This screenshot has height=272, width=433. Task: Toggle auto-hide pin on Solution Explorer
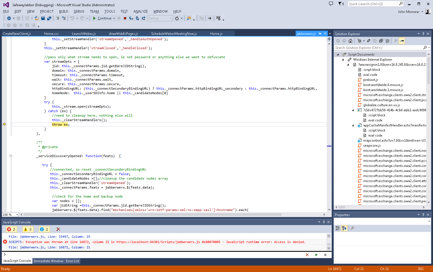pos(423,34)
